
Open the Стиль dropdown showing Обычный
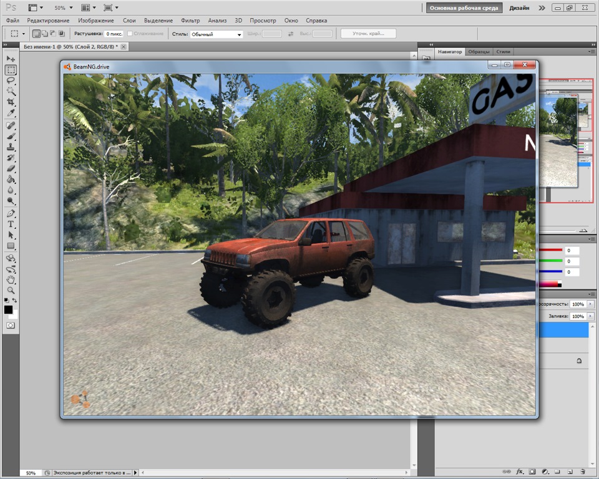[217, 34]
